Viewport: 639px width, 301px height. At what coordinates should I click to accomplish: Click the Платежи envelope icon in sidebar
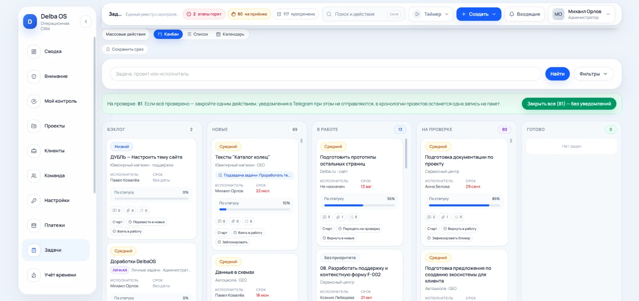pos(34,225)
